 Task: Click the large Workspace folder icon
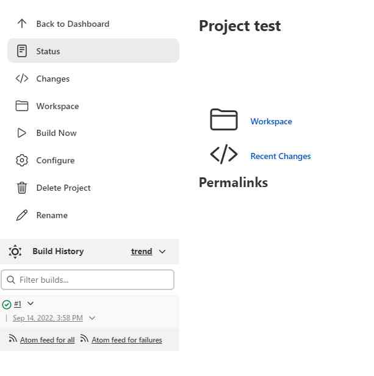point(224,119)
